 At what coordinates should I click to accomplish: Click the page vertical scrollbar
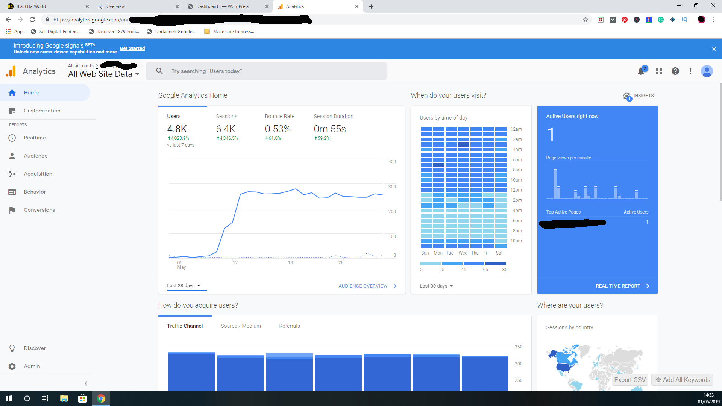720,143
